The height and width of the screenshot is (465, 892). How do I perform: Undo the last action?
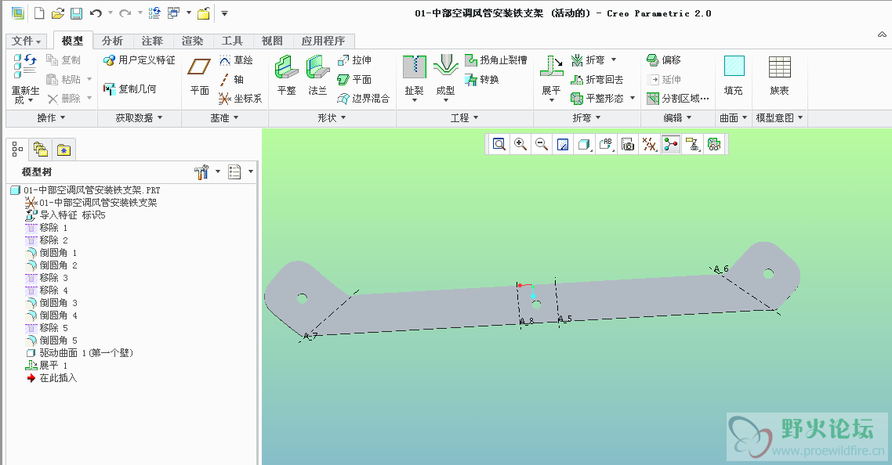(96, 13)
